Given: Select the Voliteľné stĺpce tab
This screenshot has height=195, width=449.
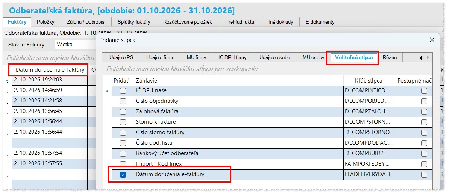Looking at the screenshot, I should 354,58.
